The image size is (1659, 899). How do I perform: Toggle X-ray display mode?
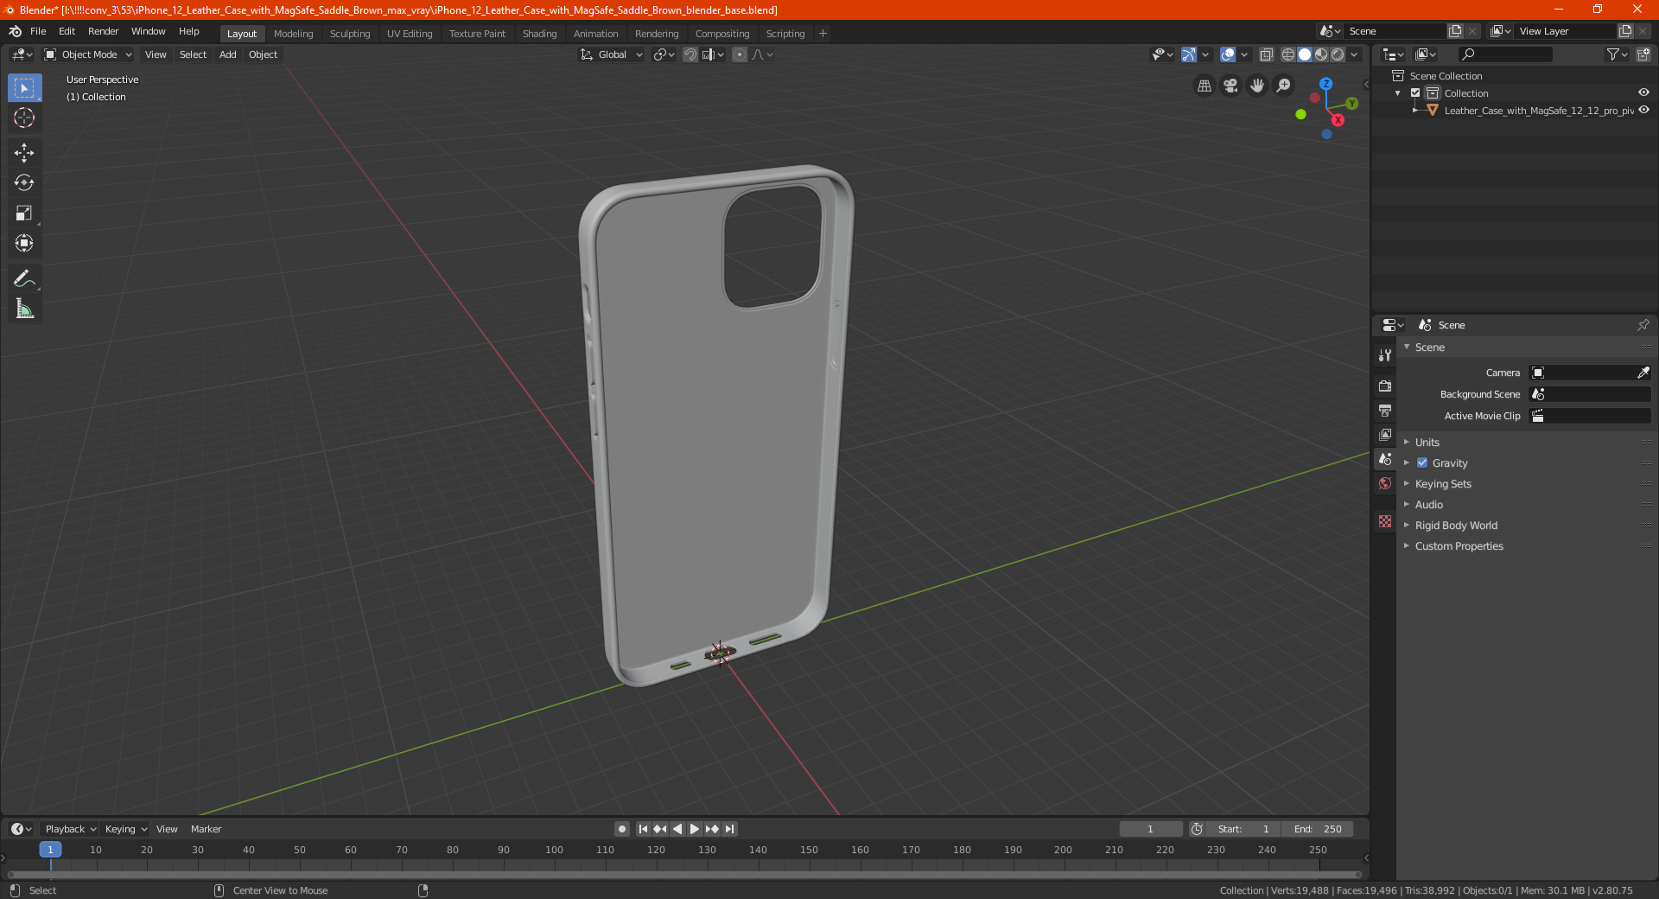(x=1266, y=54)
